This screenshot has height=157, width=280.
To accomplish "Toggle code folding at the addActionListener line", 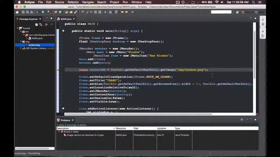I will coord(63,109).
